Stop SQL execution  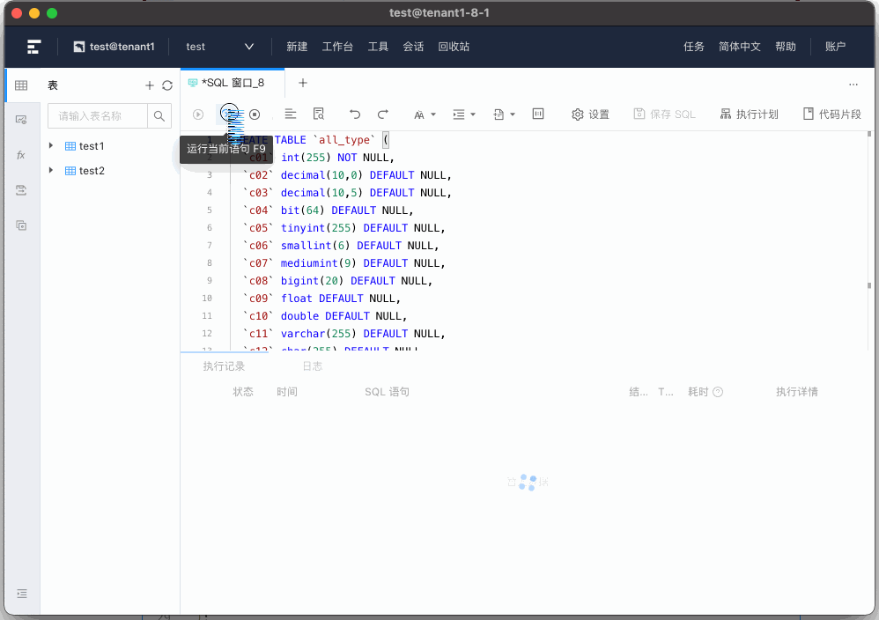[255, 114]
